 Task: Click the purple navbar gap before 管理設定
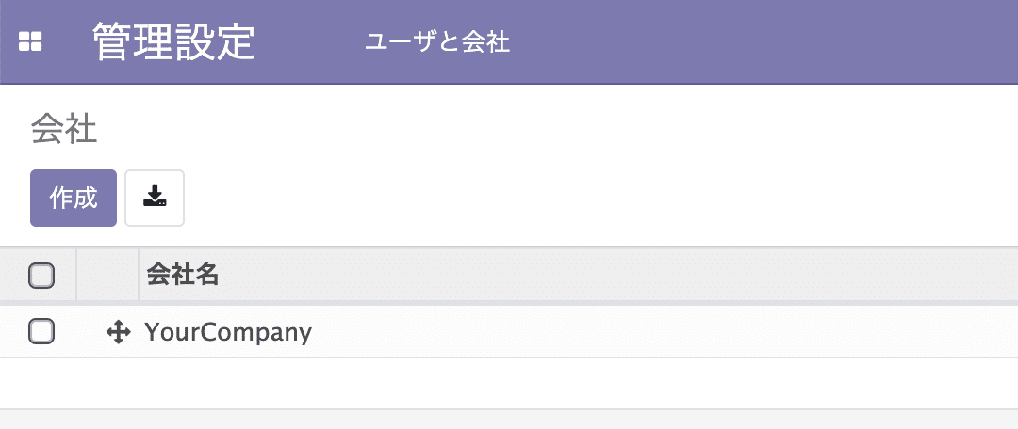coord(68,42)
